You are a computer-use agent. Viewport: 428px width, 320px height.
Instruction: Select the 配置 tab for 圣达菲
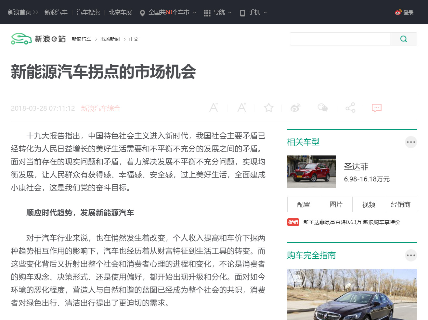tap(304, 204)
